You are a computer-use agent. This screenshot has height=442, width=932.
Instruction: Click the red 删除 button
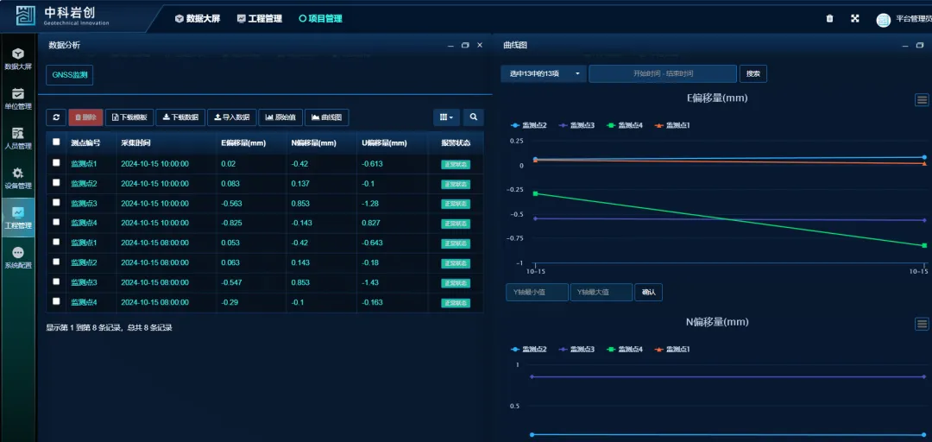[85, 117]
